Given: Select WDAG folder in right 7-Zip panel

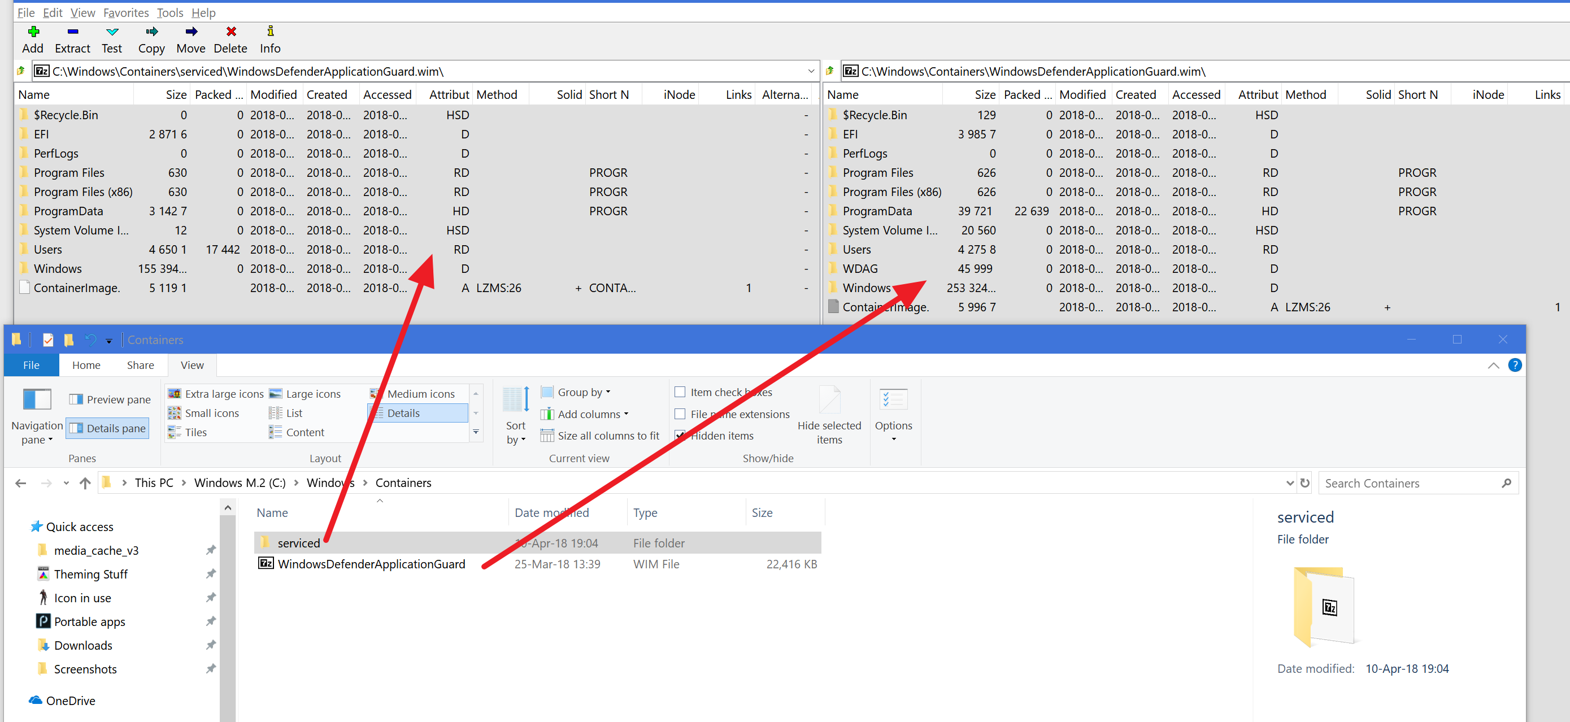Looking at the screenshot, I should point(860,269).
